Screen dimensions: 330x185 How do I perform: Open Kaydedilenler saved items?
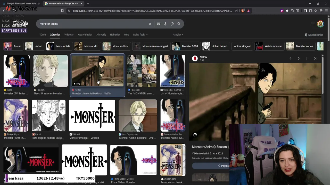314,35
